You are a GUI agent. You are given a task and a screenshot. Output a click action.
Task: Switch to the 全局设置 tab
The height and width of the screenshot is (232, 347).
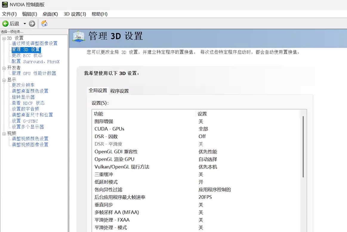(x=98, y=90)
